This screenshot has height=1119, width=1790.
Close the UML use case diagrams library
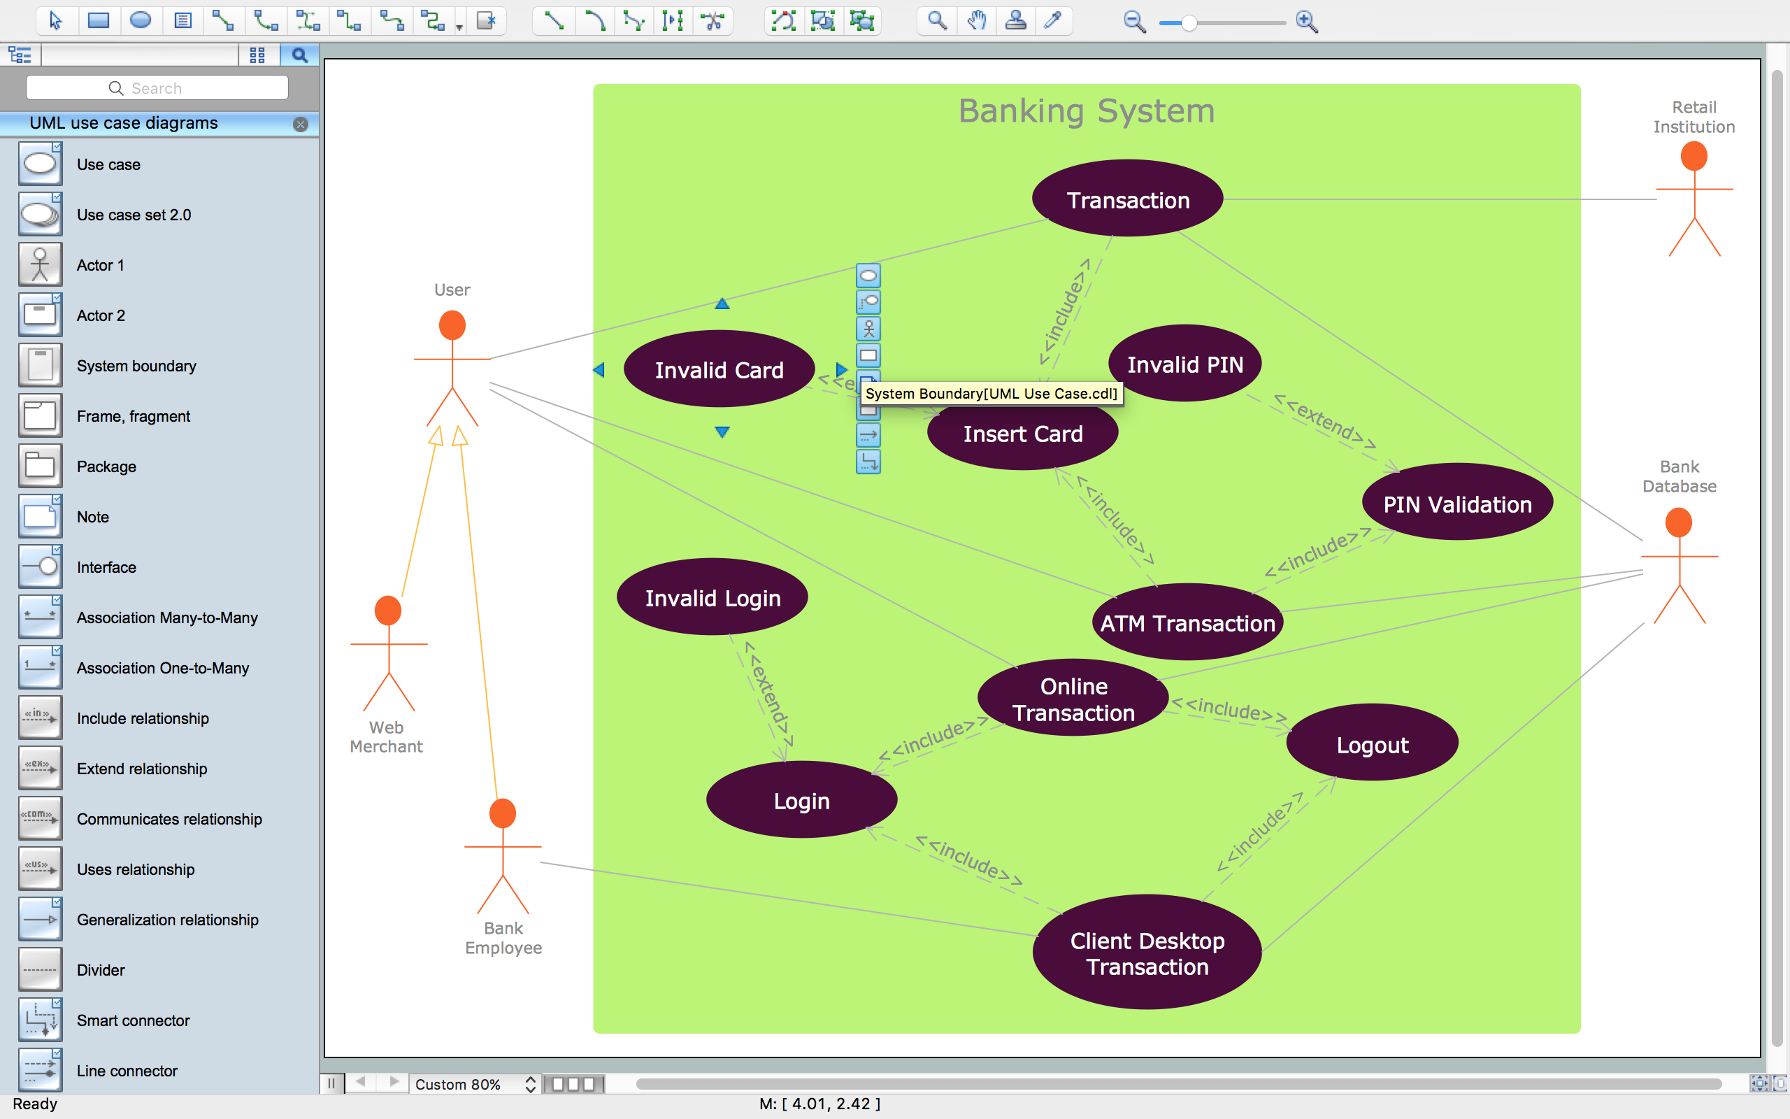pos(300,124)
